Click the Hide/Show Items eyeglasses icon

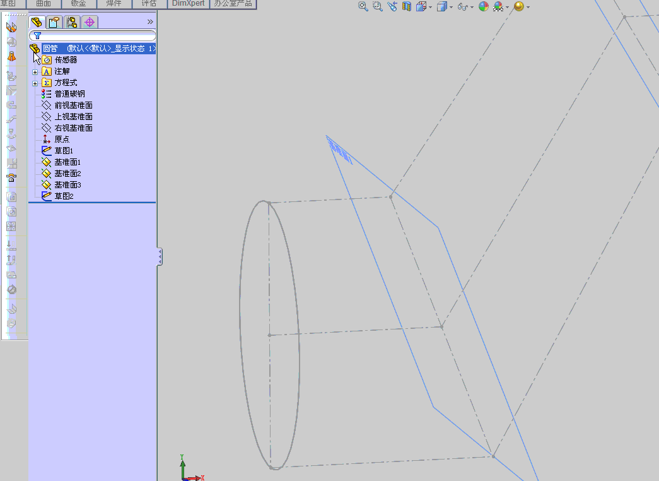point(464,6)
